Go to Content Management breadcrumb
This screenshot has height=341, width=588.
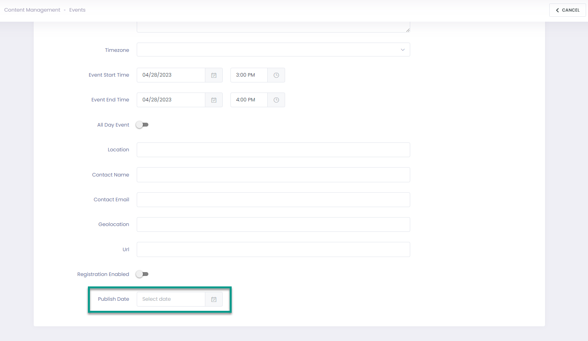(32, 10)
